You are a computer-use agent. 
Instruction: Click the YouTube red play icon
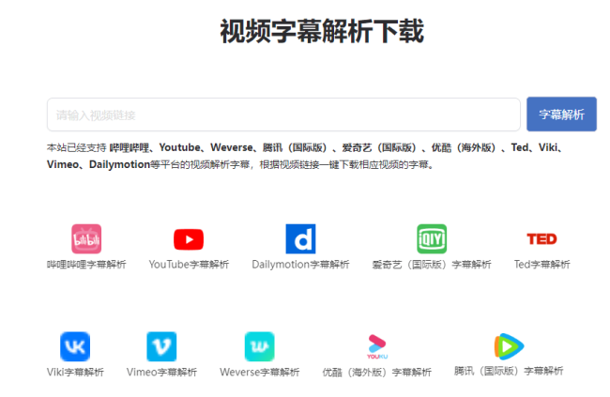pyautogui.click(x=188, y=239)
